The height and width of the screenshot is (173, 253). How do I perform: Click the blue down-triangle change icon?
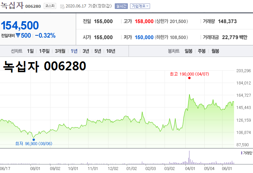pos(18,35)
